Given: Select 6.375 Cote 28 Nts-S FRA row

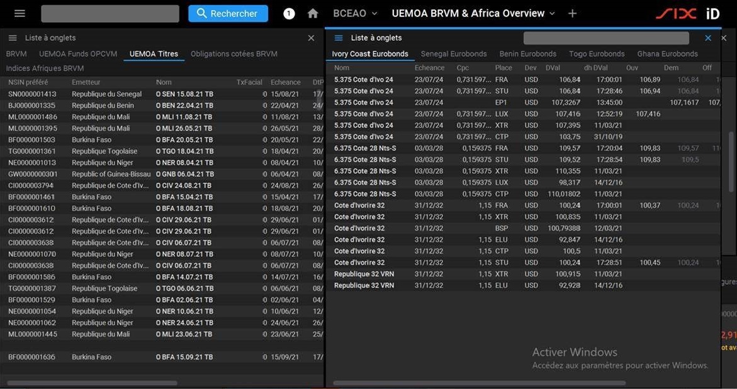Looking at the screenshot, I should (524, 148).
